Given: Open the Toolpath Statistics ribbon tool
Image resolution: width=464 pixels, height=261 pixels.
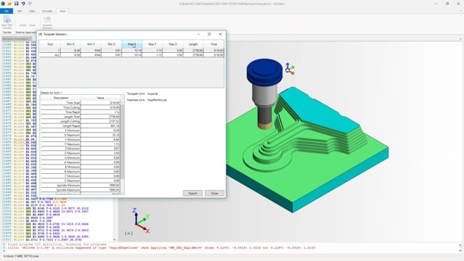Looking at the screenshot, I should click(47, 22).
